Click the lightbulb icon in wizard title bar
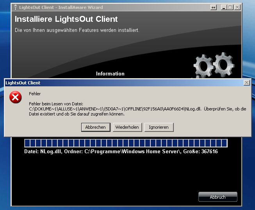The image size is (255, 210). pyautogui.click(x=16, y=7)
